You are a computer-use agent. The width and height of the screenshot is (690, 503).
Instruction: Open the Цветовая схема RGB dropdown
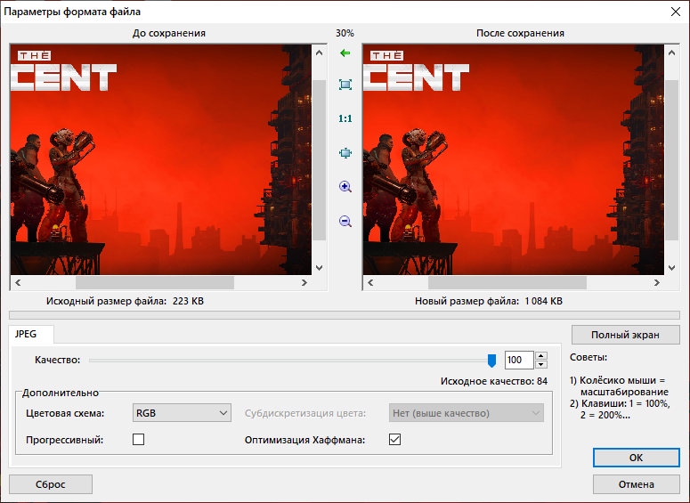(182, 413)
